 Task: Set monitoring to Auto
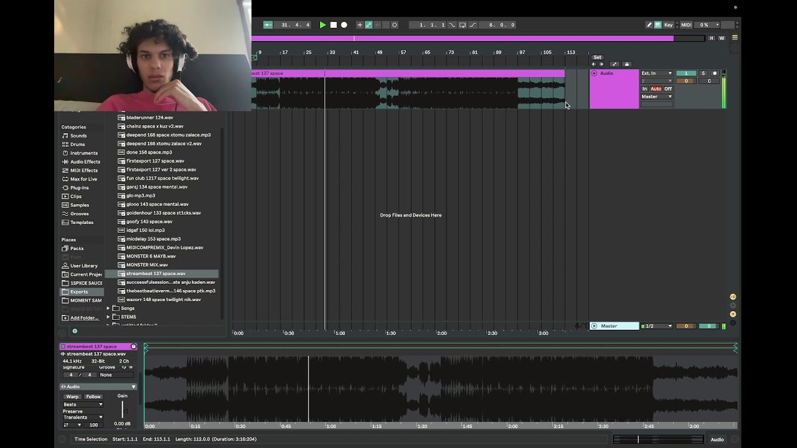[x=656, y=89]
